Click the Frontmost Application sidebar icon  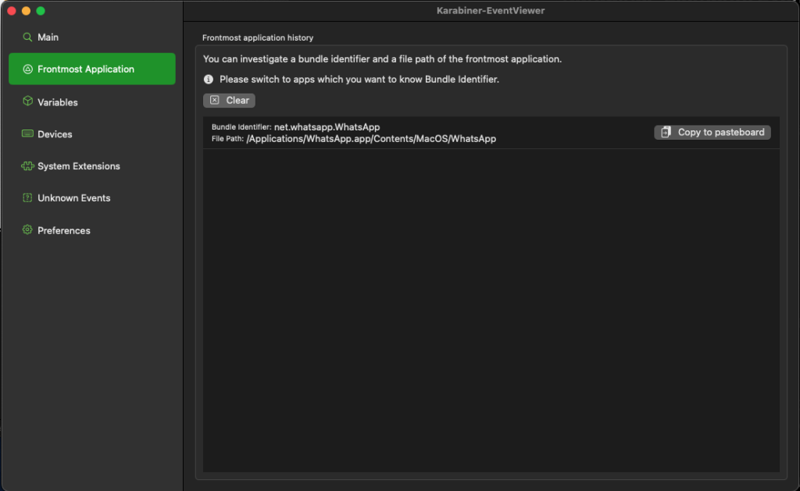(27, 69)
